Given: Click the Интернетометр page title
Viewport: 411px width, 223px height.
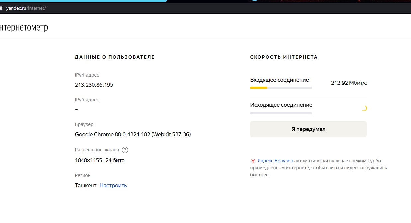Looking at the screenshot, I should 24,28.
